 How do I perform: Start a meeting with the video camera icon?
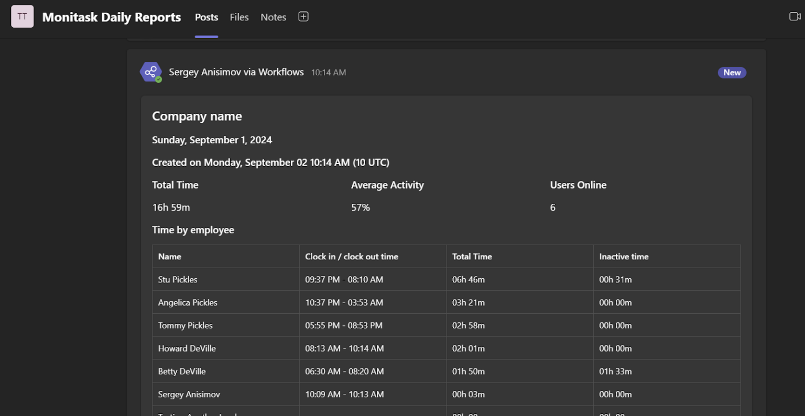click(795, 16)
